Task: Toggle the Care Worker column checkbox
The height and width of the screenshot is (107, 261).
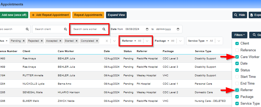Action: [237, 57]
